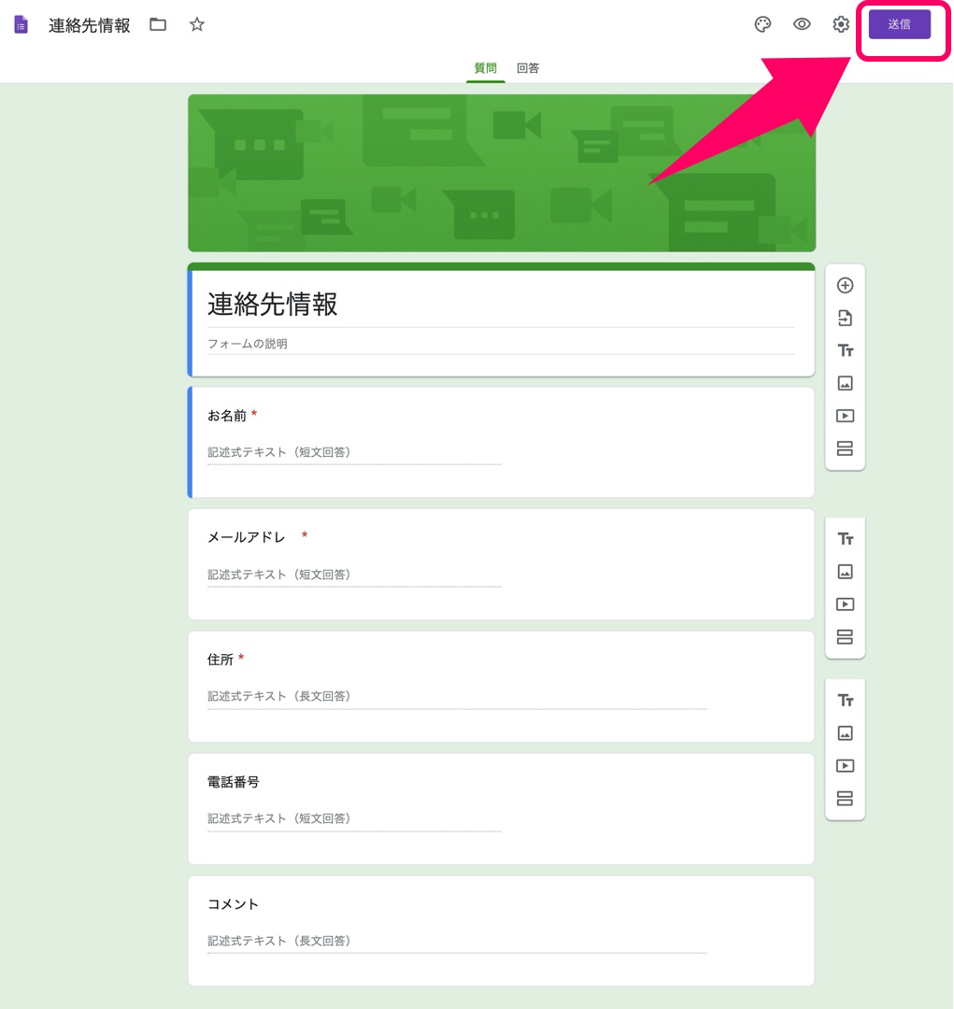
Task: Move form to folder icon
Action: click(x=158, y=24)
